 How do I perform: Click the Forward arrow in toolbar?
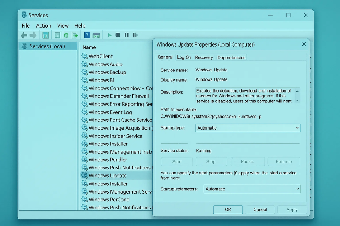click(x=33, y=35)
